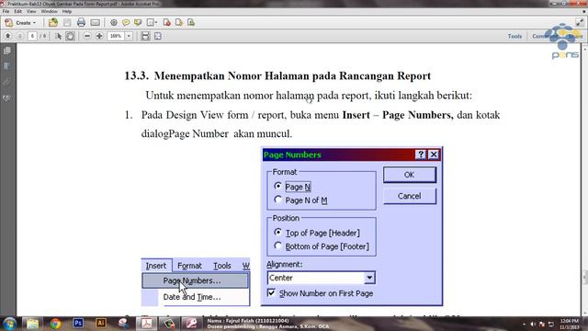Image resolution: width=588 pixels, height=331 pixels.
Task: Click the last PDF page icon in toolbar
Action: pyautogui.click(x=191, y=22)
